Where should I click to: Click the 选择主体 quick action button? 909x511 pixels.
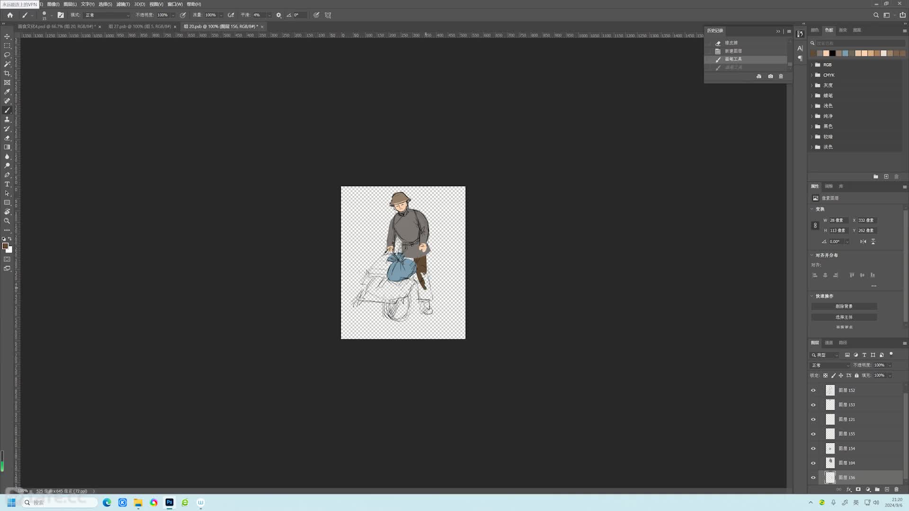tap(844, 317)
